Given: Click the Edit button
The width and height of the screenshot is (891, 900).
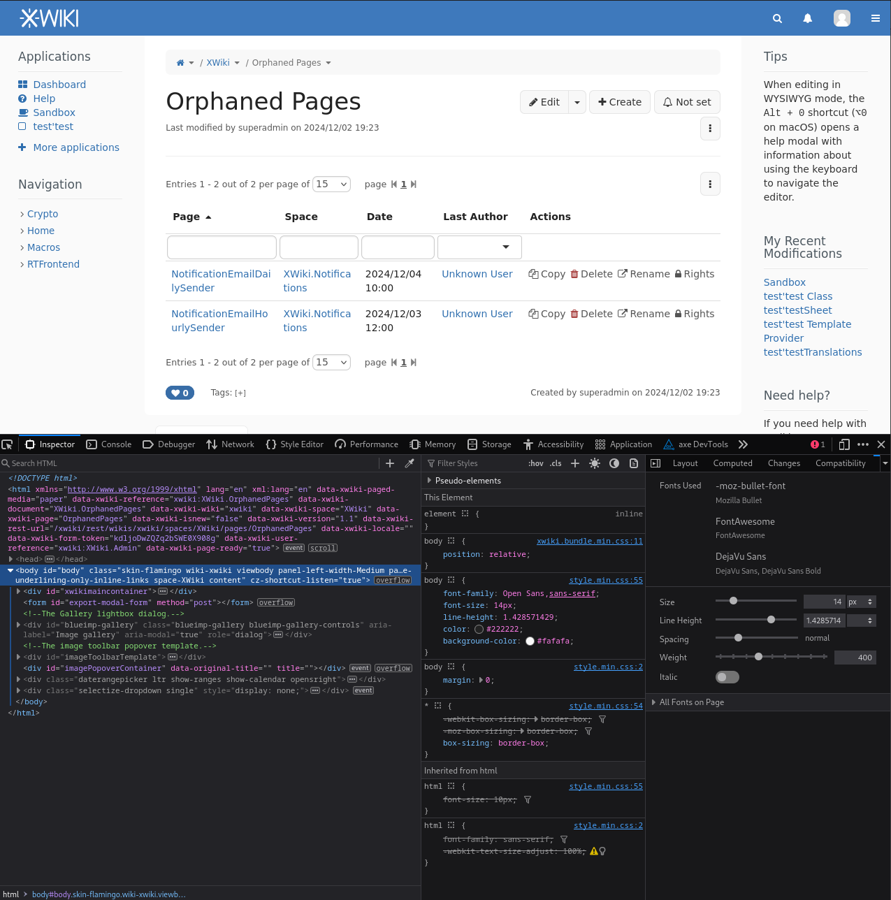Looking at the screenshot, I should click(544, 102).
